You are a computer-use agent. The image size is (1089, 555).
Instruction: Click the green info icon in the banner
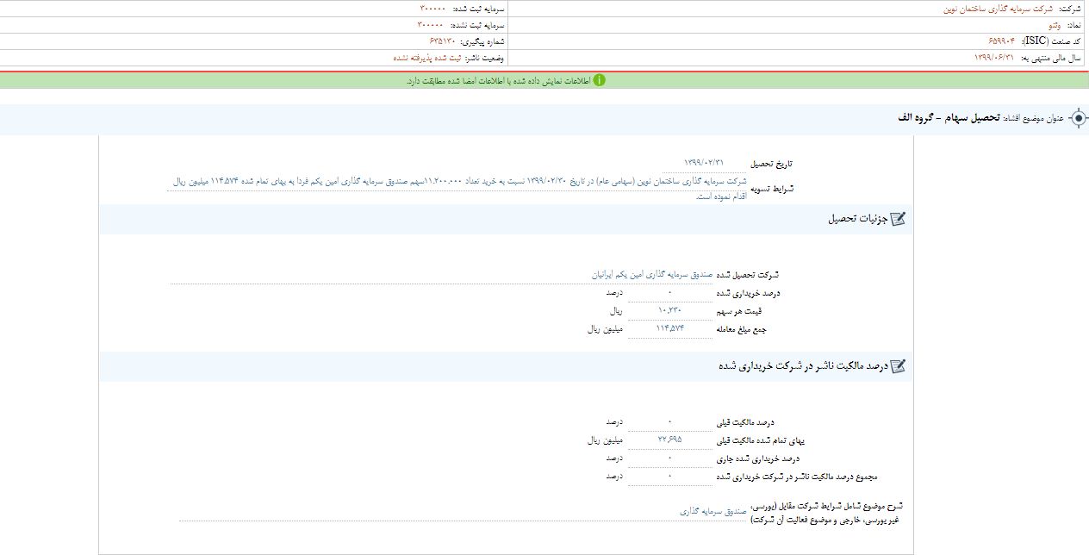[x=599, y=80]
